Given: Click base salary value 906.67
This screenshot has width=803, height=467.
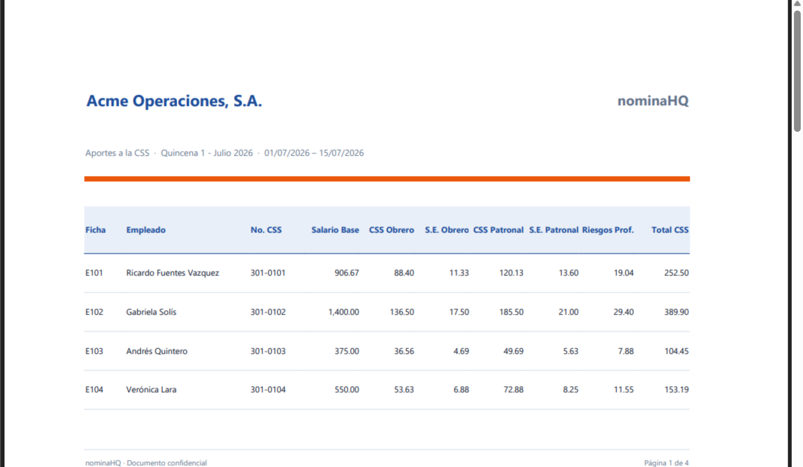Looking at the screenshot, I should pos(347,273).
